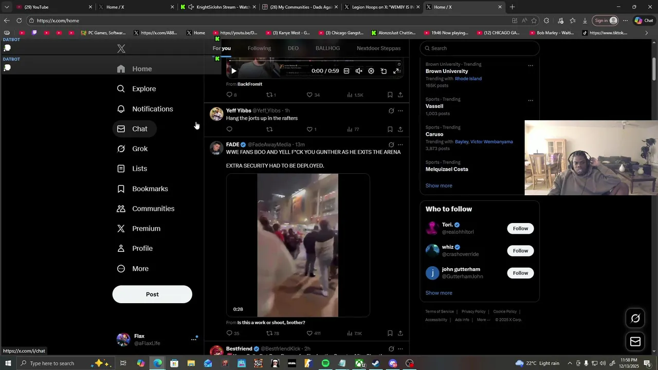The width and height of the screenshot is (658, 370).
Task: Switch to the BALLHOG tab
Action: tap(327, 48)
